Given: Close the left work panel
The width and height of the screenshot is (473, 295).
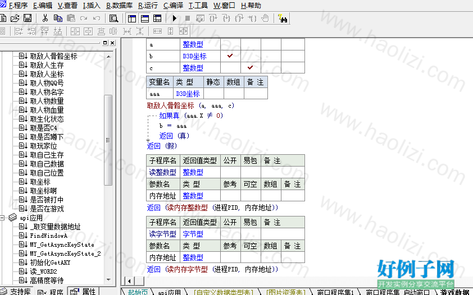Looking at the screenshot, I should (x=112, y=43).
